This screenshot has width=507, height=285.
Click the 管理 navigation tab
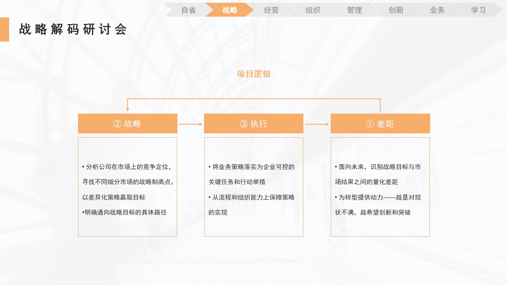point(355,10)
